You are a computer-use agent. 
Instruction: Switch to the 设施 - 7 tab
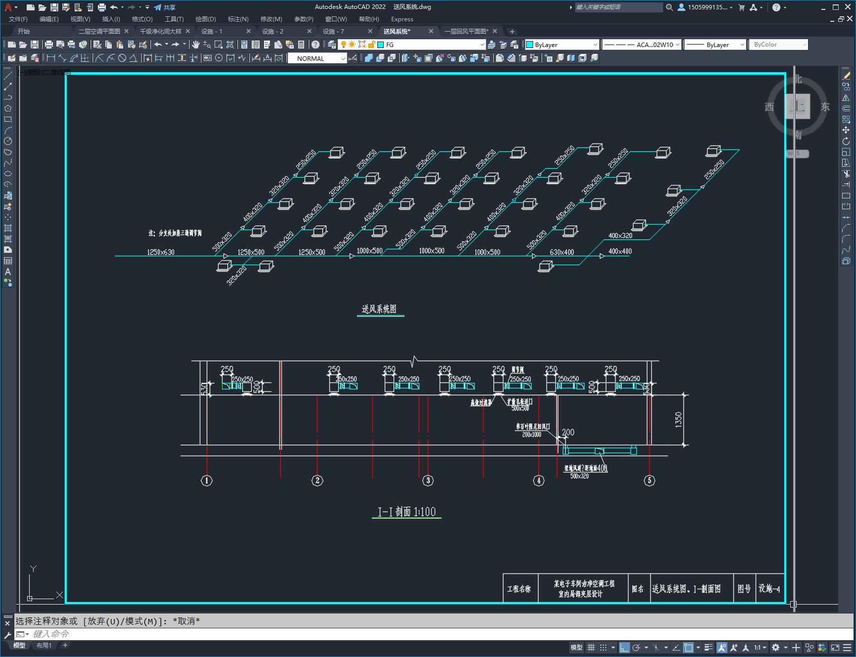click(x=333, y=31)
